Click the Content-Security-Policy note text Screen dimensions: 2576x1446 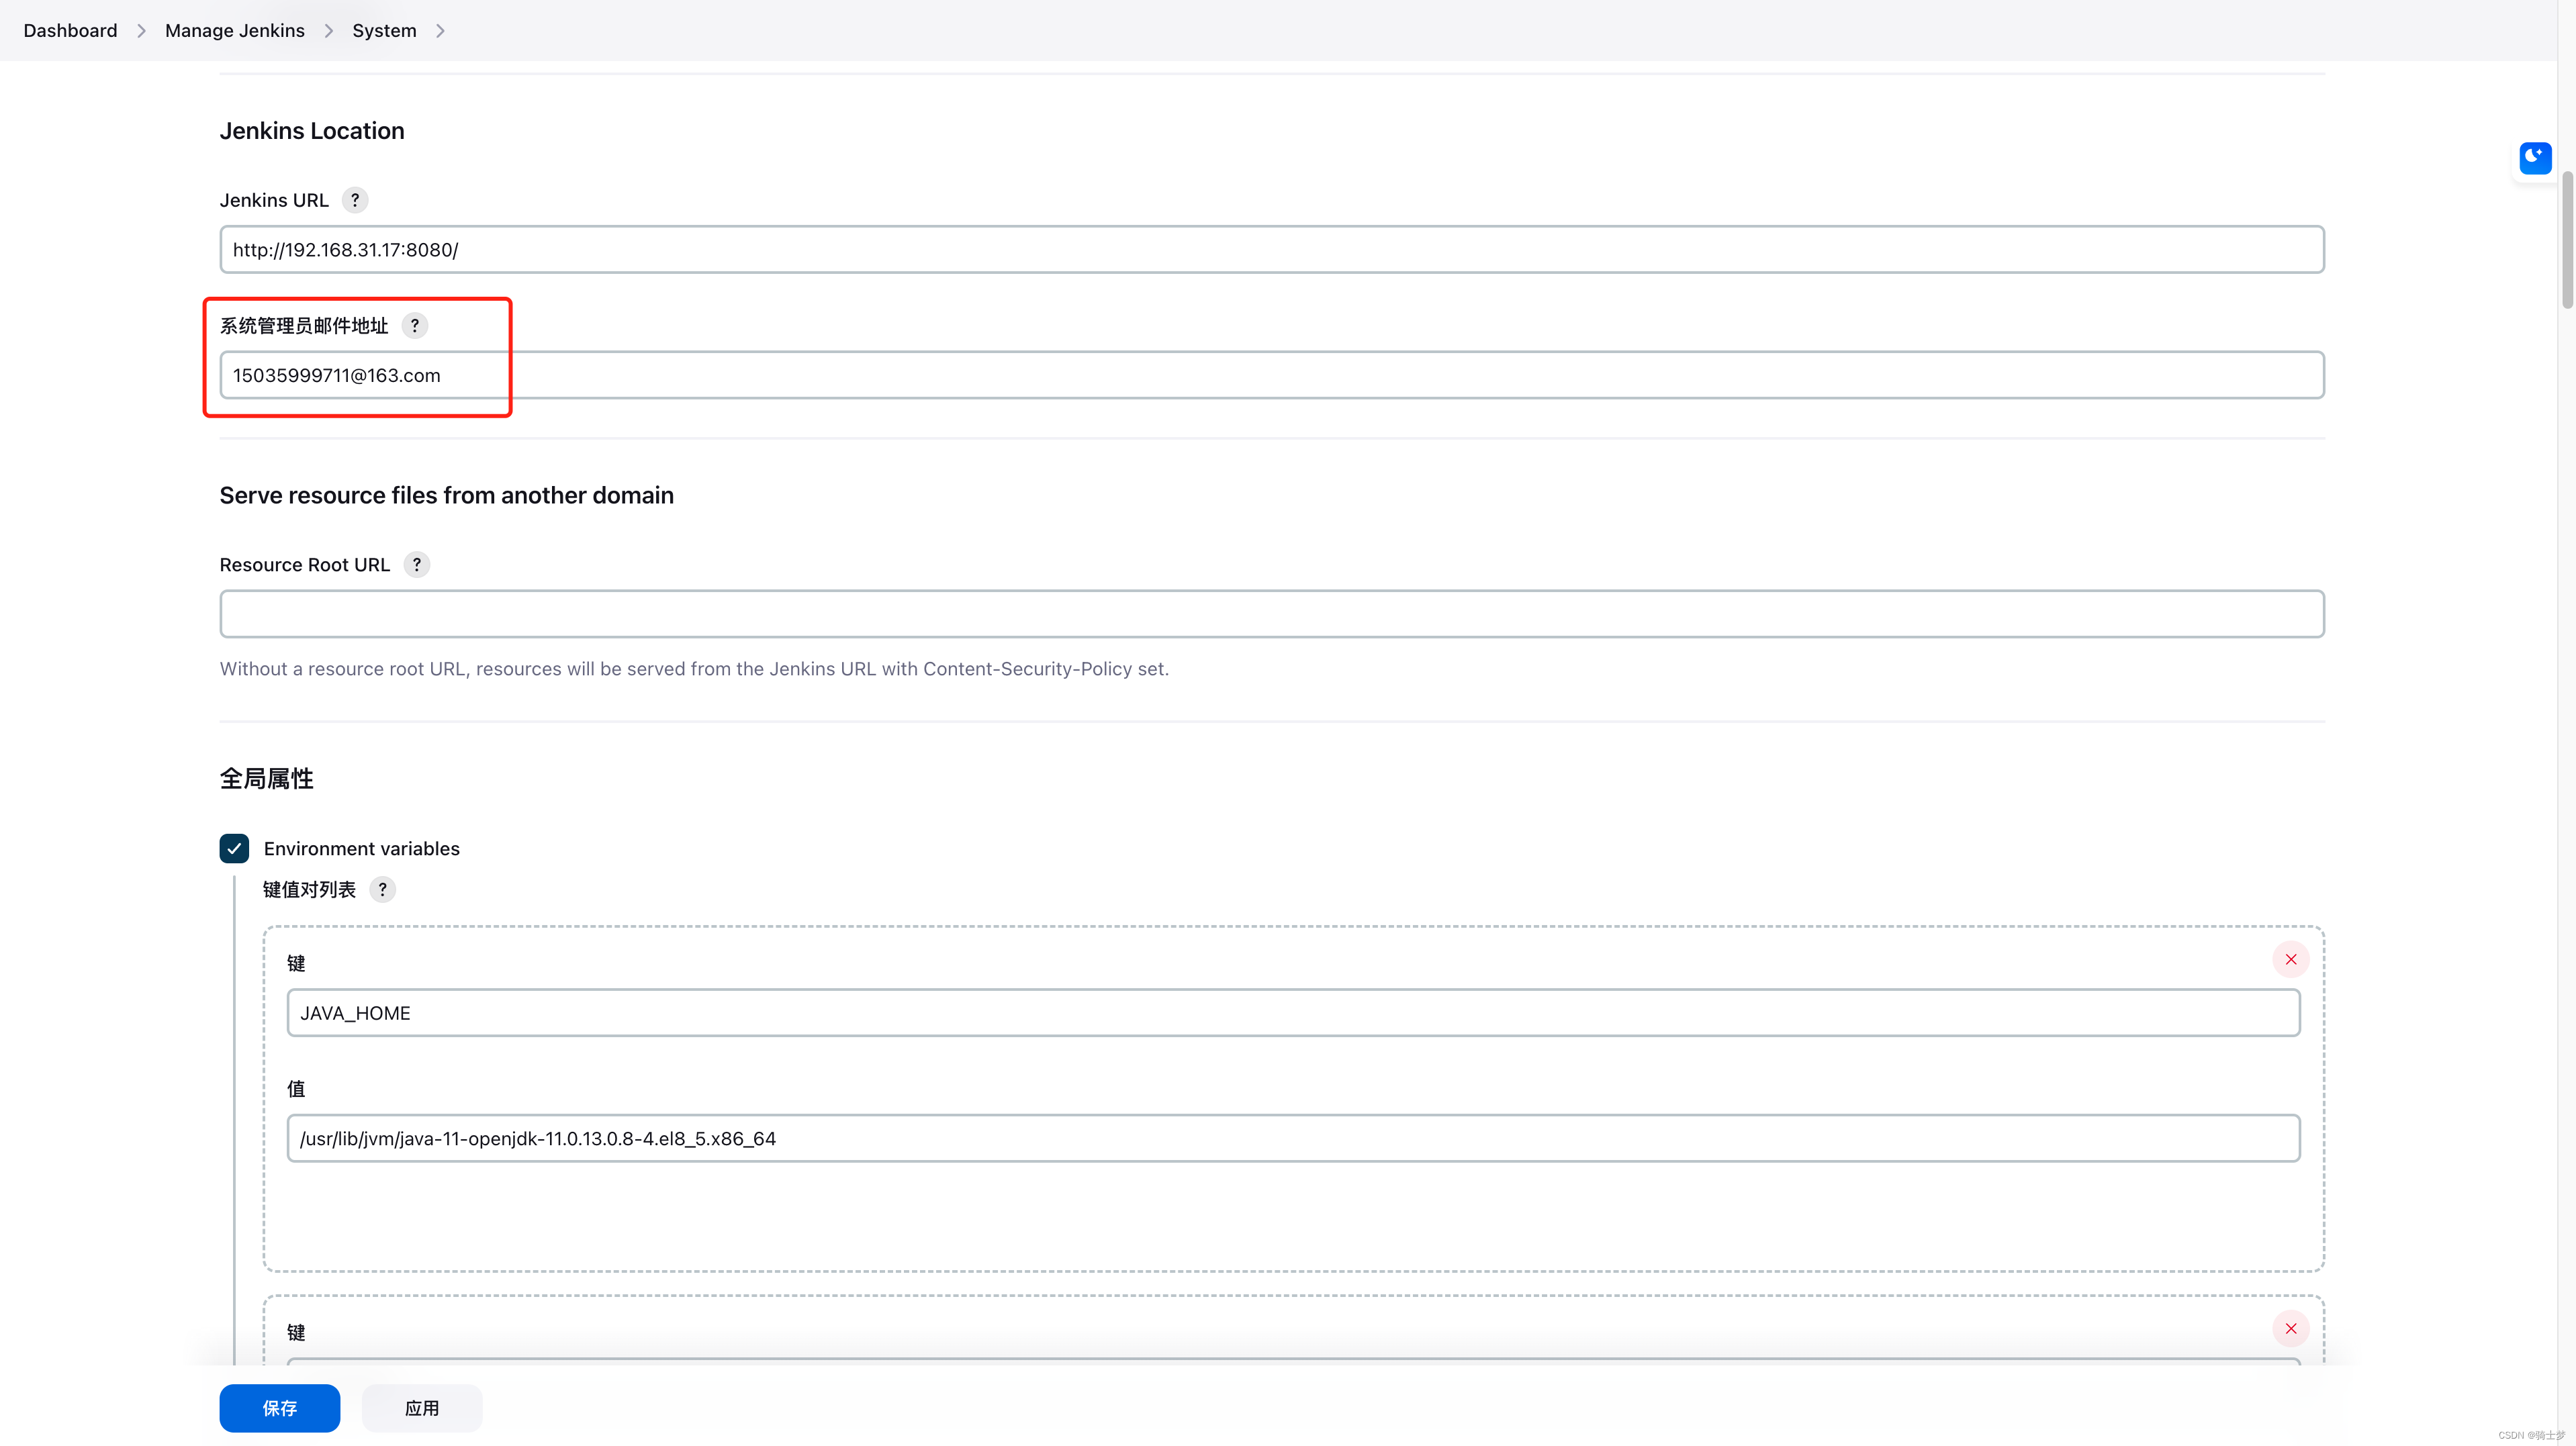pos(694,668)
